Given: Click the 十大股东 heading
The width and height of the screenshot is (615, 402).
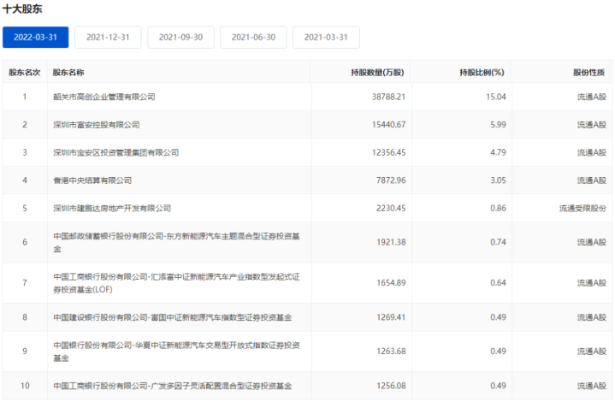Looking at the screenshot, I should point(22,9).
